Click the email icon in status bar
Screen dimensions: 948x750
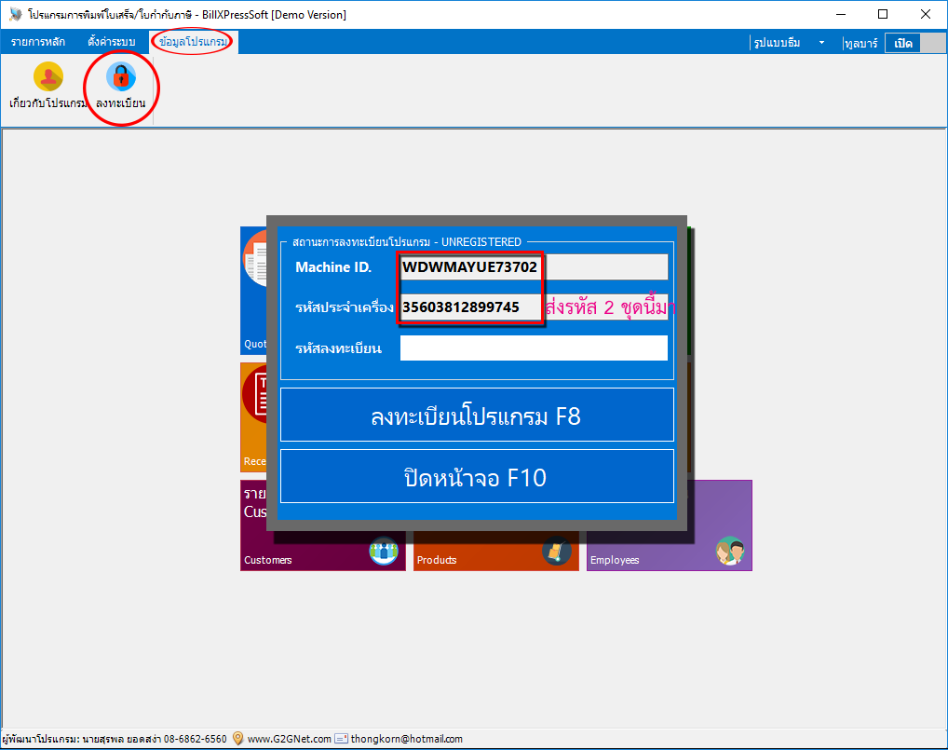click(342, 739)
